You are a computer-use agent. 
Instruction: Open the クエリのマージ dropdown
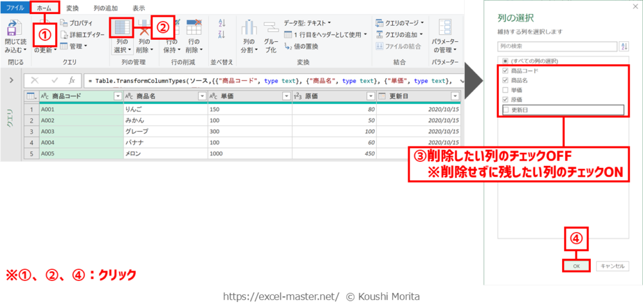coord(402,22)
